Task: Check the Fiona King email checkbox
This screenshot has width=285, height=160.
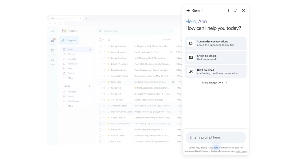Action: [x=100, y=82]
